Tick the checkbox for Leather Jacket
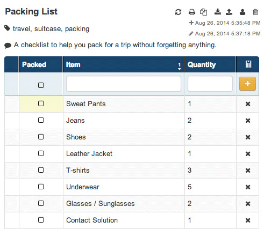 [41, 153]
